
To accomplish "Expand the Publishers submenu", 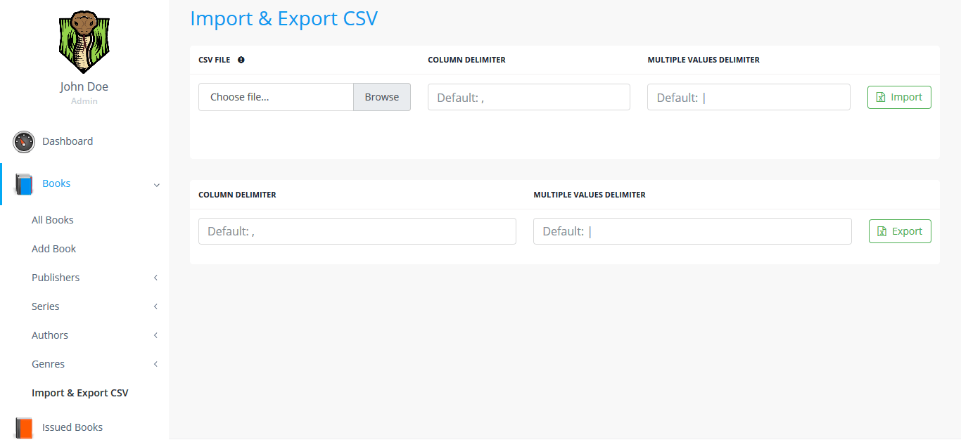I will click(155, 278).
